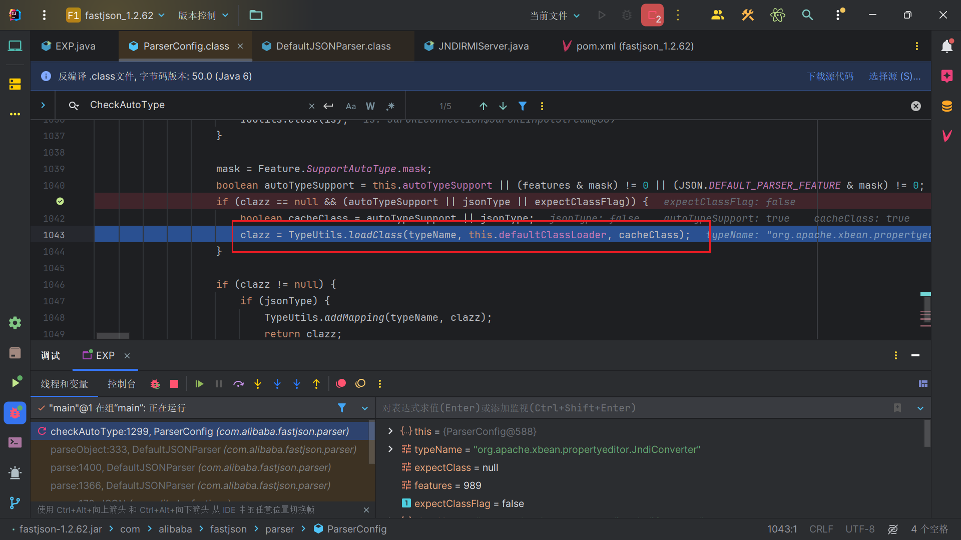Switch to Console tab in debugger
Screen dimensions: 961x540
tap(122, 384)
